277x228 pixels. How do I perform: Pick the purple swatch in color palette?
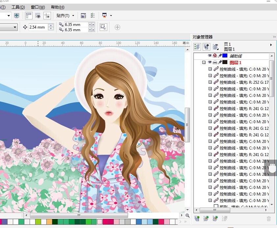(5, 222)
